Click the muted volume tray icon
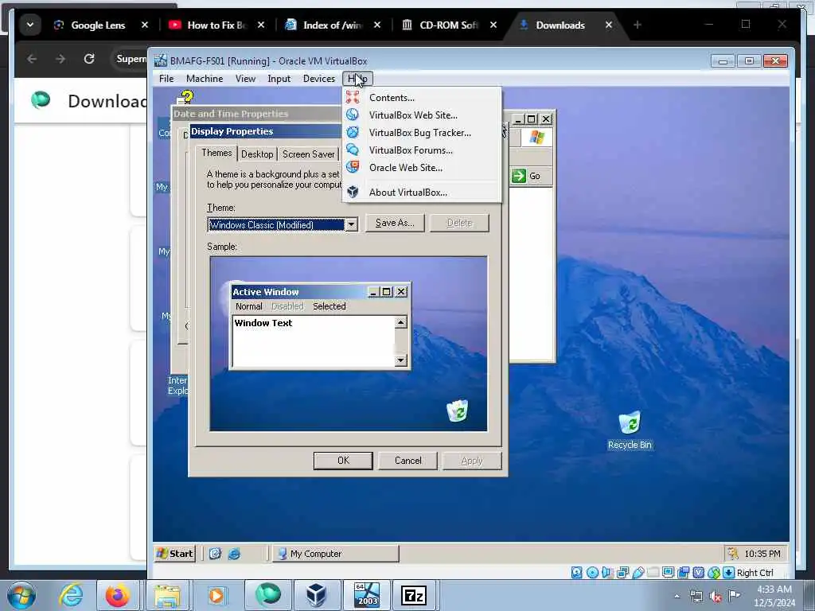Image resolution: width=815 pixels, height=611 pixels. pyautogui.click(x=716, y=596)
